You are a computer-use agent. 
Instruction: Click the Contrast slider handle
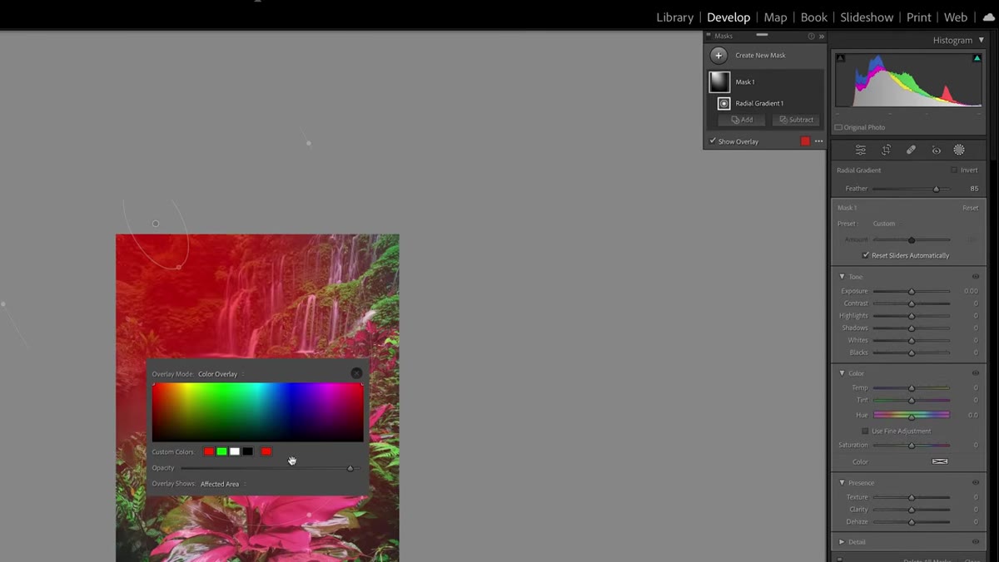912,303
